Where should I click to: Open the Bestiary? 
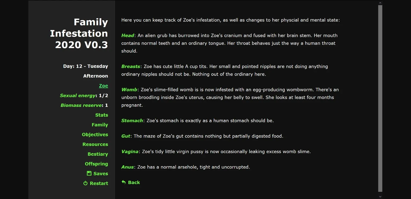98,154
